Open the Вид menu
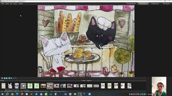The height and width of the screenshot is (96, 172). 11,4
